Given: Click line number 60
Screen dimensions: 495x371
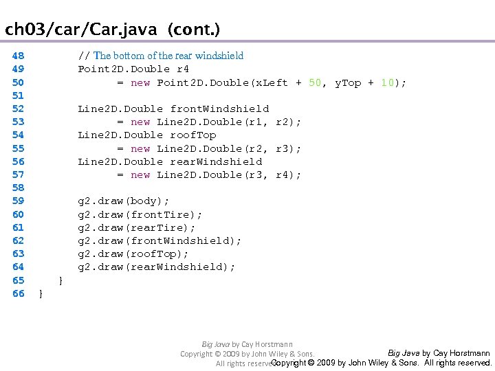Looking at the screenshot, I should click(x=18, y=214).
